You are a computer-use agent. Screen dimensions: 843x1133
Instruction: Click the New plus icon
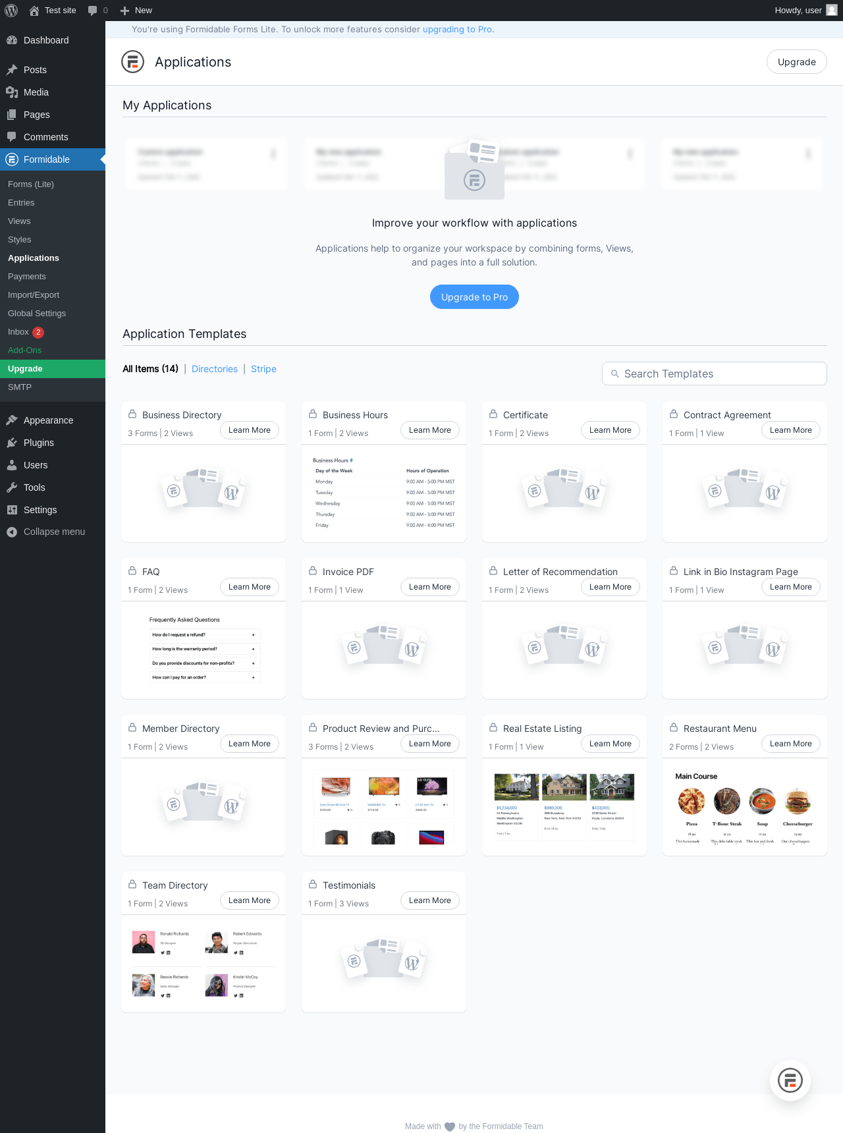pyautogui.click(x=124, y=11)
